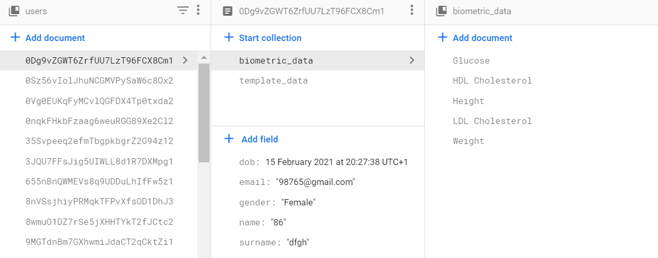This screenshot has width=658, height=258.
Task: Expand the selected user document chevron
Action: coord(185,60)
